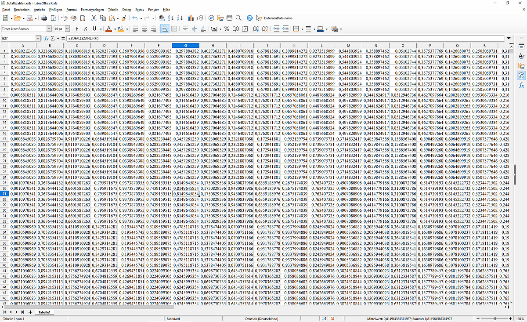The height and width of the screenshot is (322, 527).
Task: Click the Redo arrow icon
Action: 147,18
